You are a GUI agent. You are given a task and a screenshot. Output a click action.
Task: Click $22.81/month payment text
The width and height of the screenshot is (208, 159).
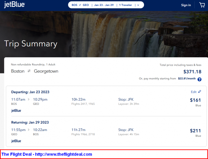point(187,78)
